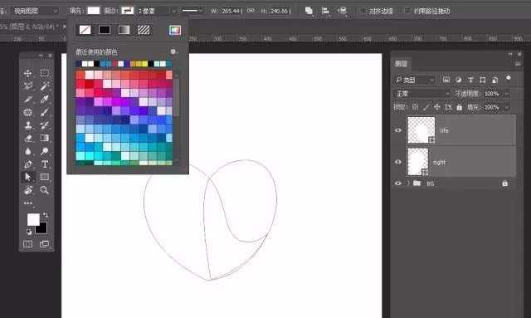Hide the left layer visibility eye

coord(398,130)
